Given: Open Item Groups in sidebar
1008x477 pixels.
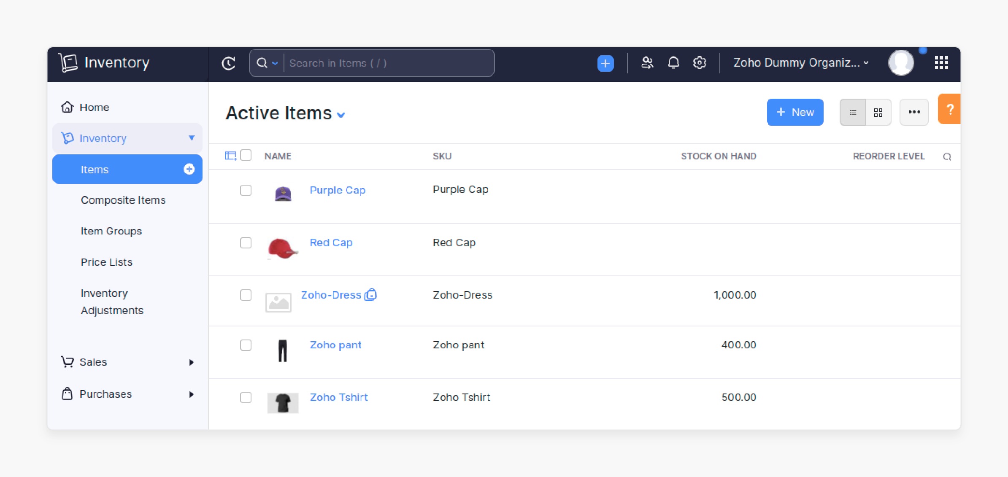Looking at the screenshot, I should coord(111,231).
